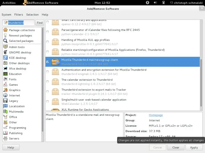Viewport: 205px width, 153px height.
Task: Click the category sidebar scrollbar
Action: coord(43,80)
